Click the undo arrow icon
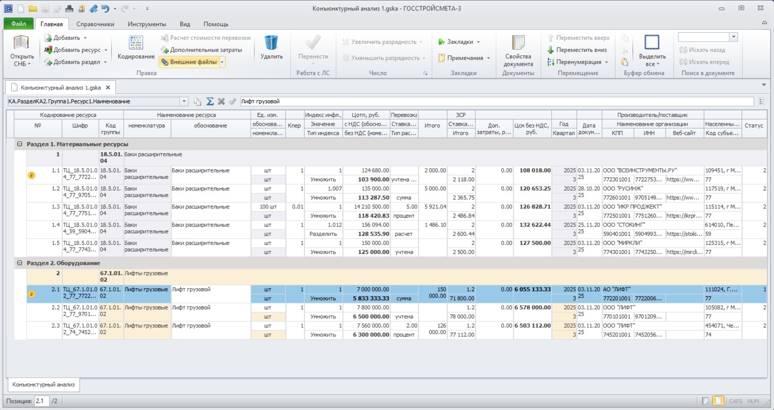 105,8
